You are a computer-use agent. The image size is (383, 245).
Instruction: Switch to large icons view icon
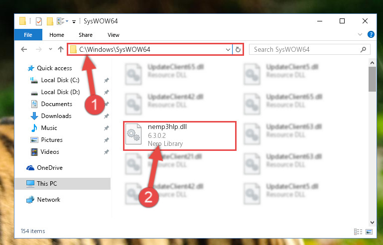point(369,232)
